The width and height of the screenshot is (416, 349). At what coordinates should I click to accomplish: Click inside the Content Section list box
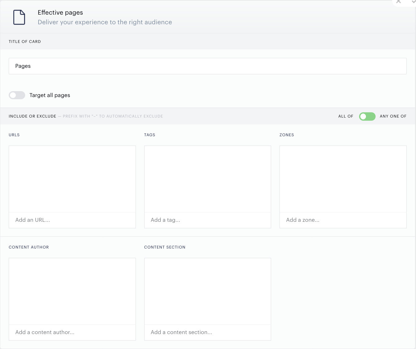point(208,291)
